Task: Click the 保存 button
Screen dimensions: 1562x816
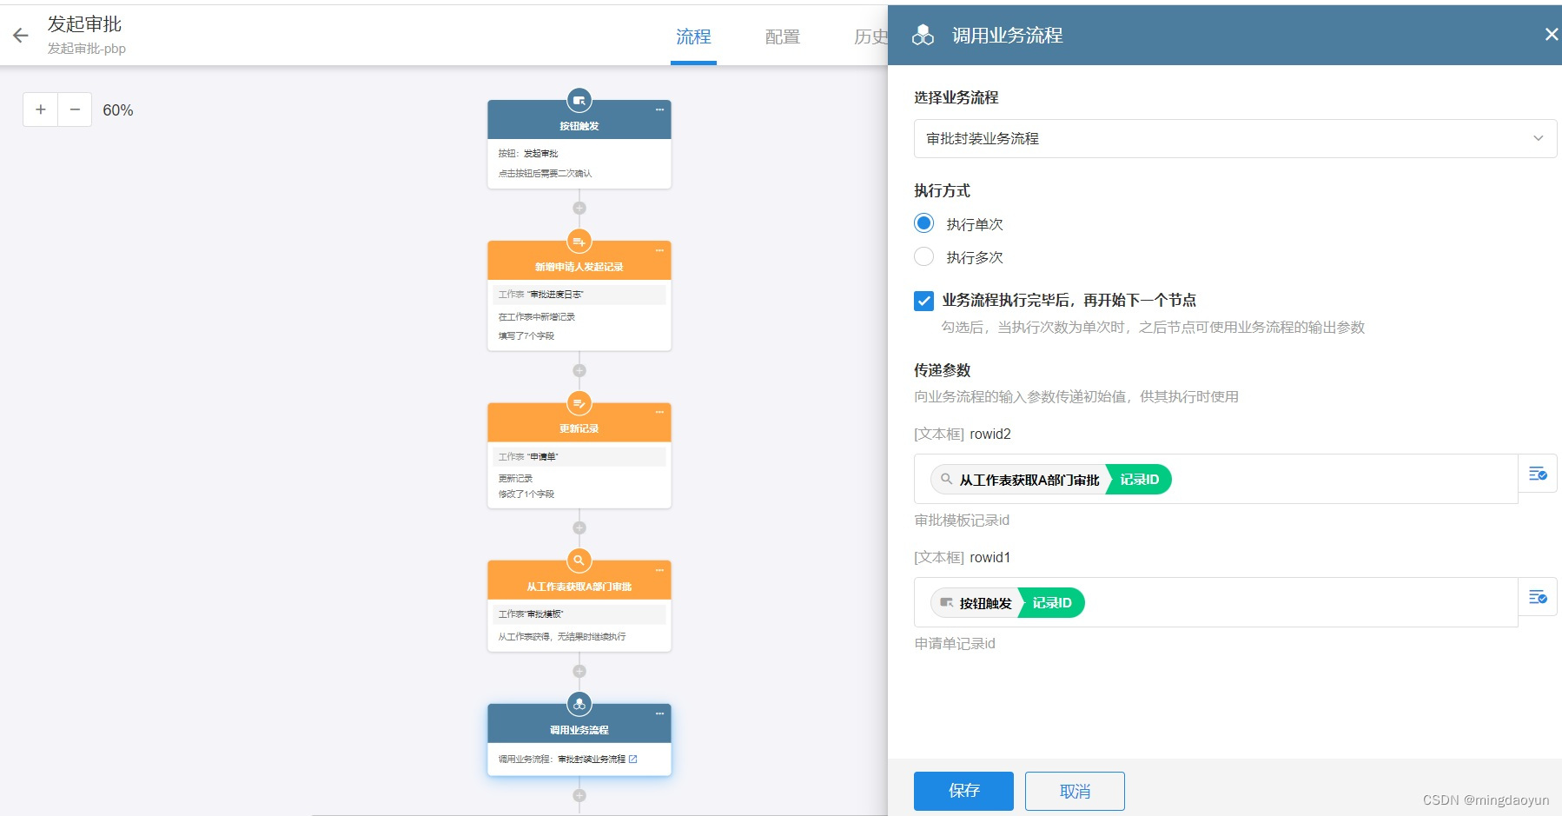Action: coord(963,791)
